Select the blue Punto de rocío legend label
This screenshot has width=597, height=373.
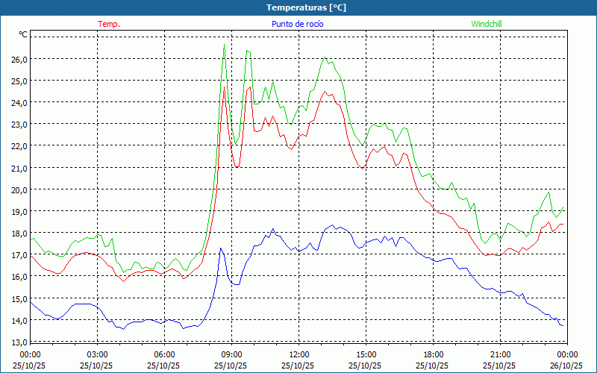[298, 24]
